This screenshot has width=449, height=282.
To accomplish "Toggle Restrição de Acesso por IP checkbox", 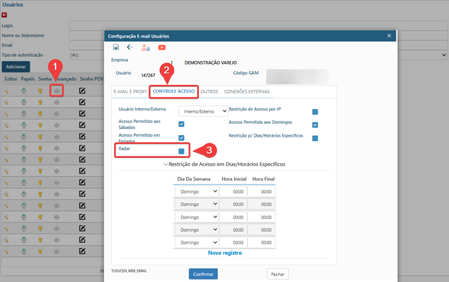I will (315, 112).
